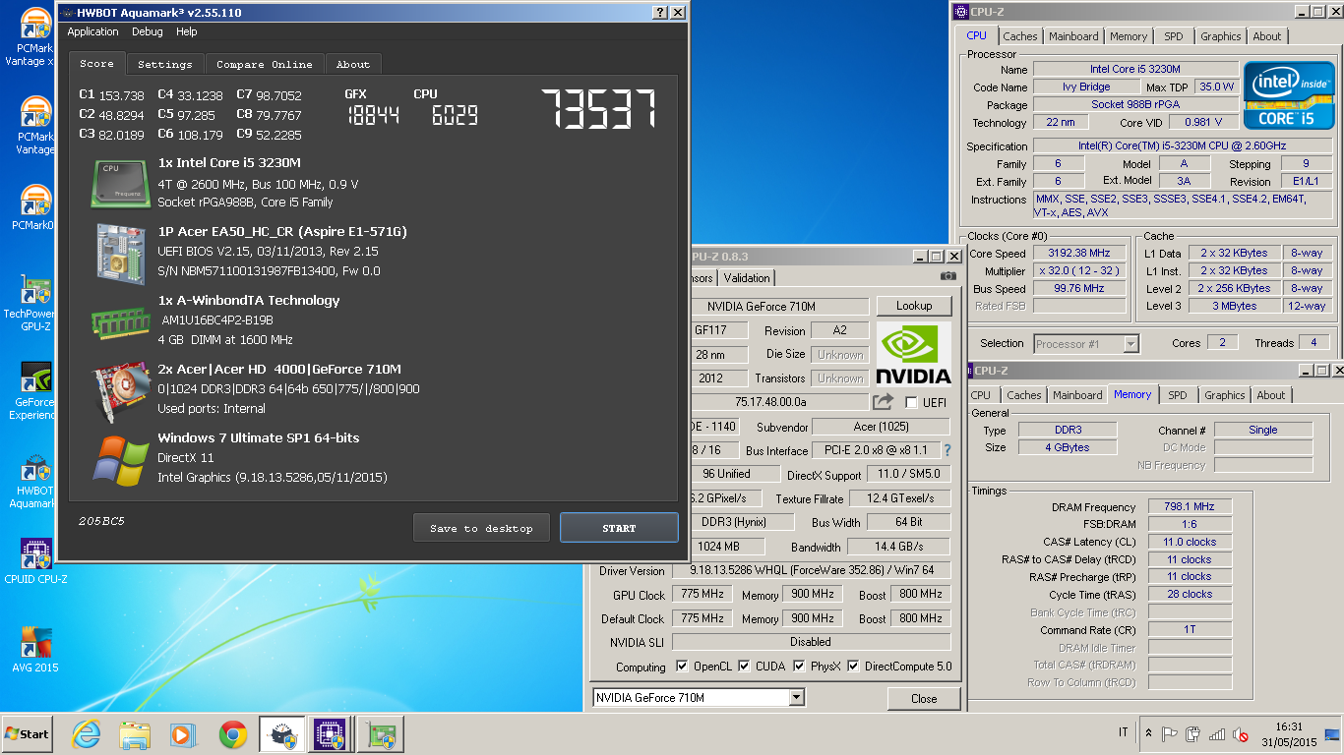This screenshot has width=1344, height=755.
Task: Click the NVIDIA logo in GPU-Z
Action: 914,355
